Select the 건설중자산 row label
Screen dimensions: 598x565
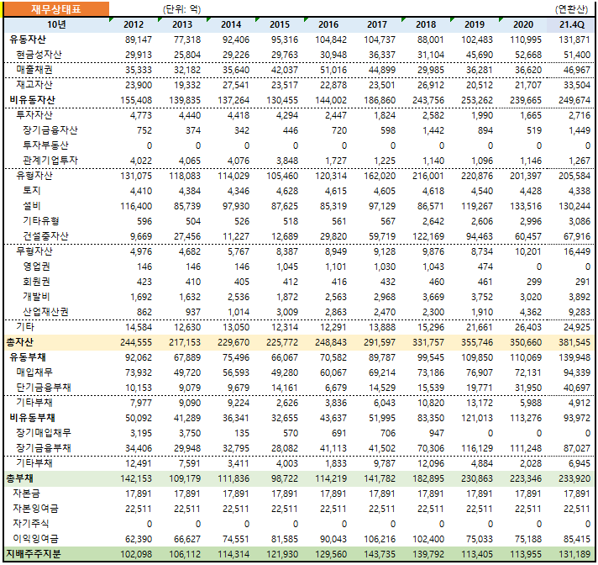click(x=45, y=236)
